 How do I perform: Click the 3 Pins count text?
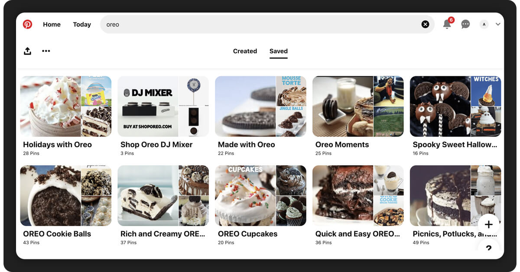pyautogui.click(x=127, y=153)
